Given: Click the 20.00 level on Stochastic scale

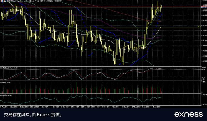Looking at the screenshot, I should [x=204, y=78].
